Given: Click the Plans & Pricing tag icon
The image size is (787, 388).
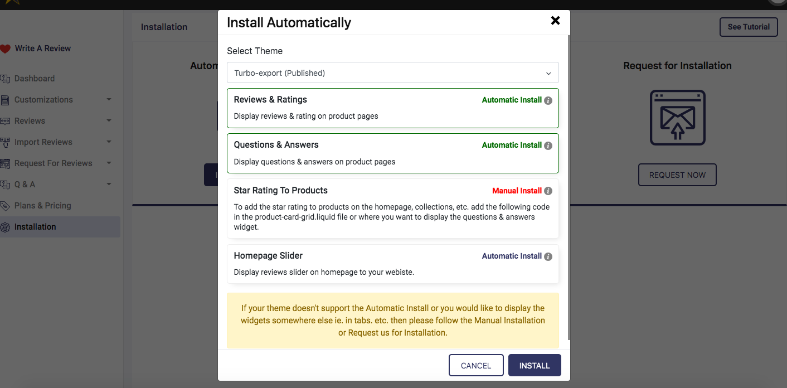Looking at the screenshot, I should (x=6, y=206).
